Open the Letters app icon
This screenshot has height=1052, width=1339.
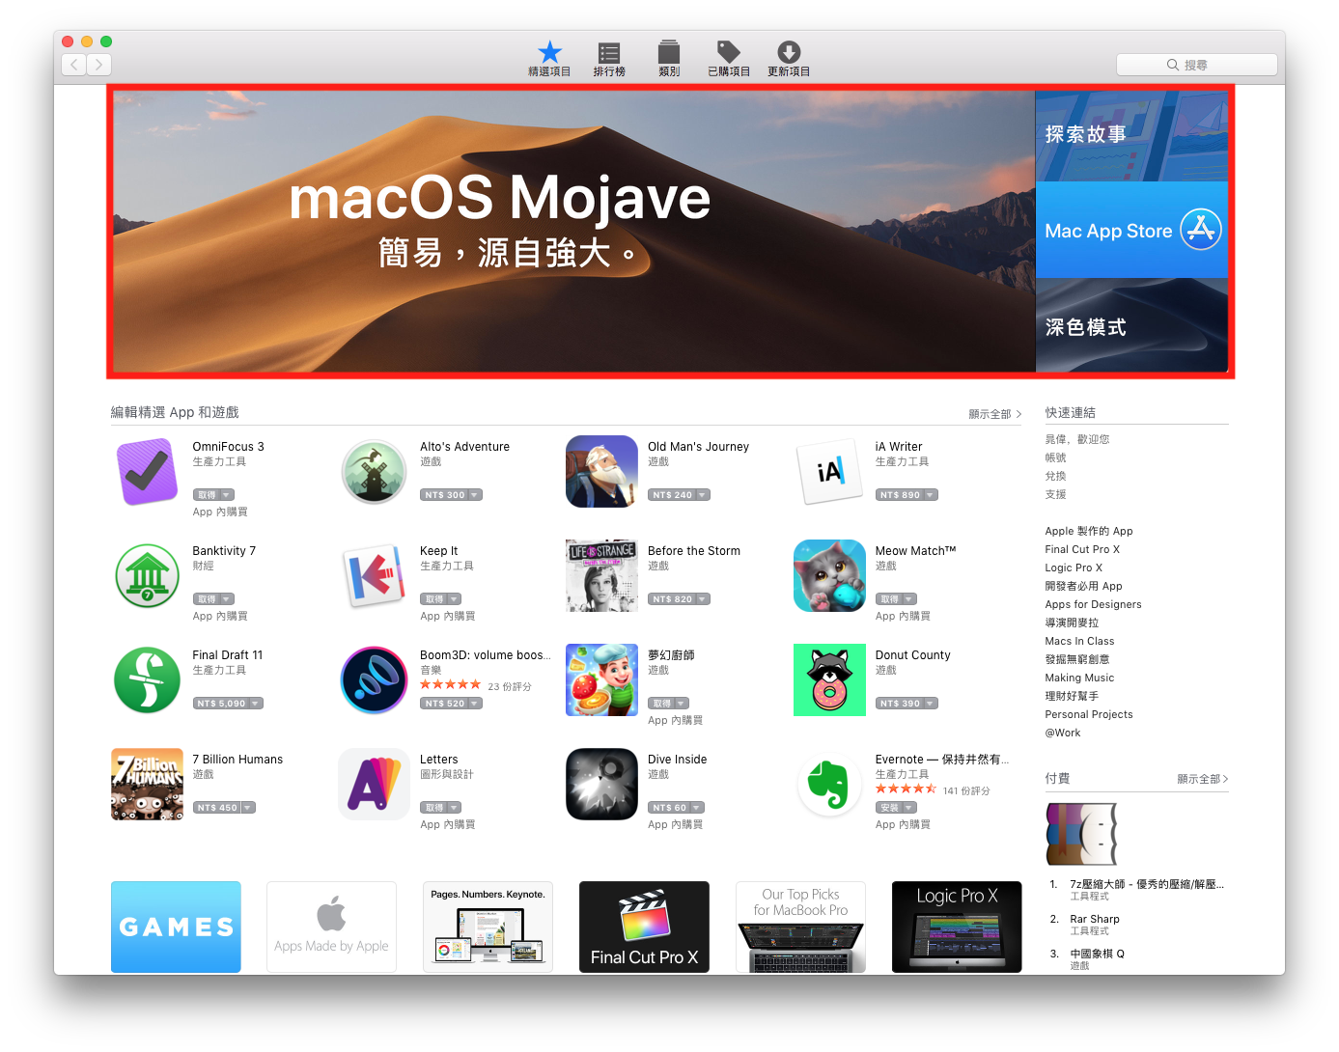point(375,785)
